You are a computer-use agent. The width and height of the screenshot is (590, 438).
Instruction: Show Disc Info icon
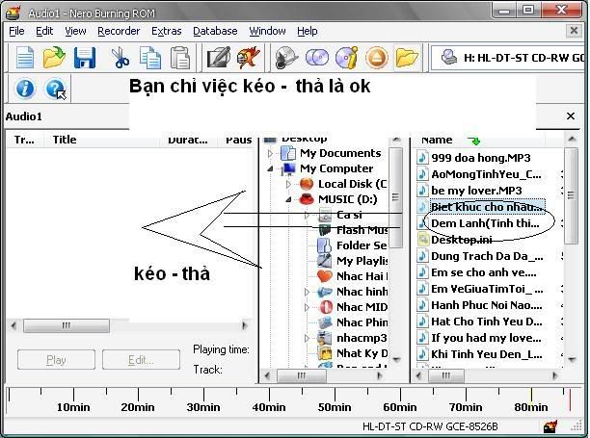(x=346, y=58)
